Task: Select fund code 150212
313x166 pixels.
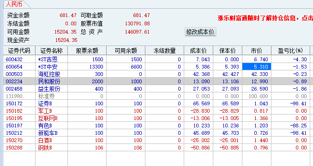Action: click(x=14, y=133)
